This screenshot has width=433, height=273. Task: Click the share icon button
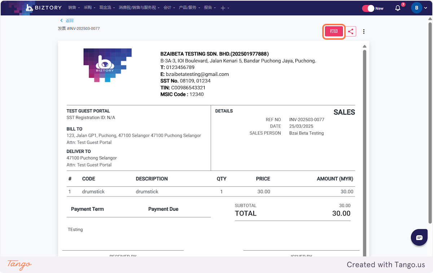(x=351, y=31)
